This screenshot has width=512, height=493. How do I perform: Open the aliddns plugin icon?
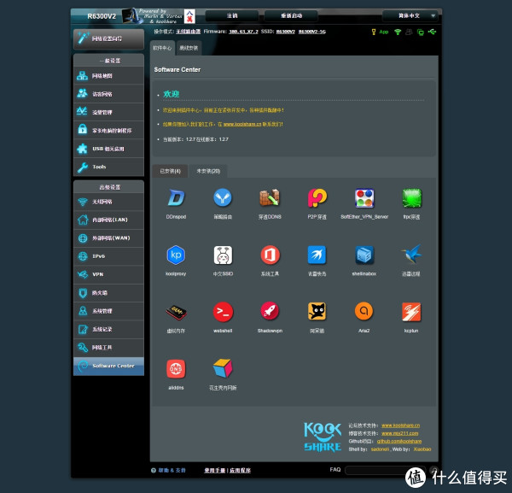click(x=176, y=368)
